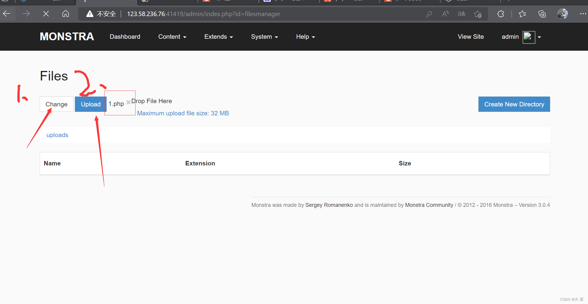Open the translate page icon
Screen dimensions: 588x304
[x=461, y=14]
